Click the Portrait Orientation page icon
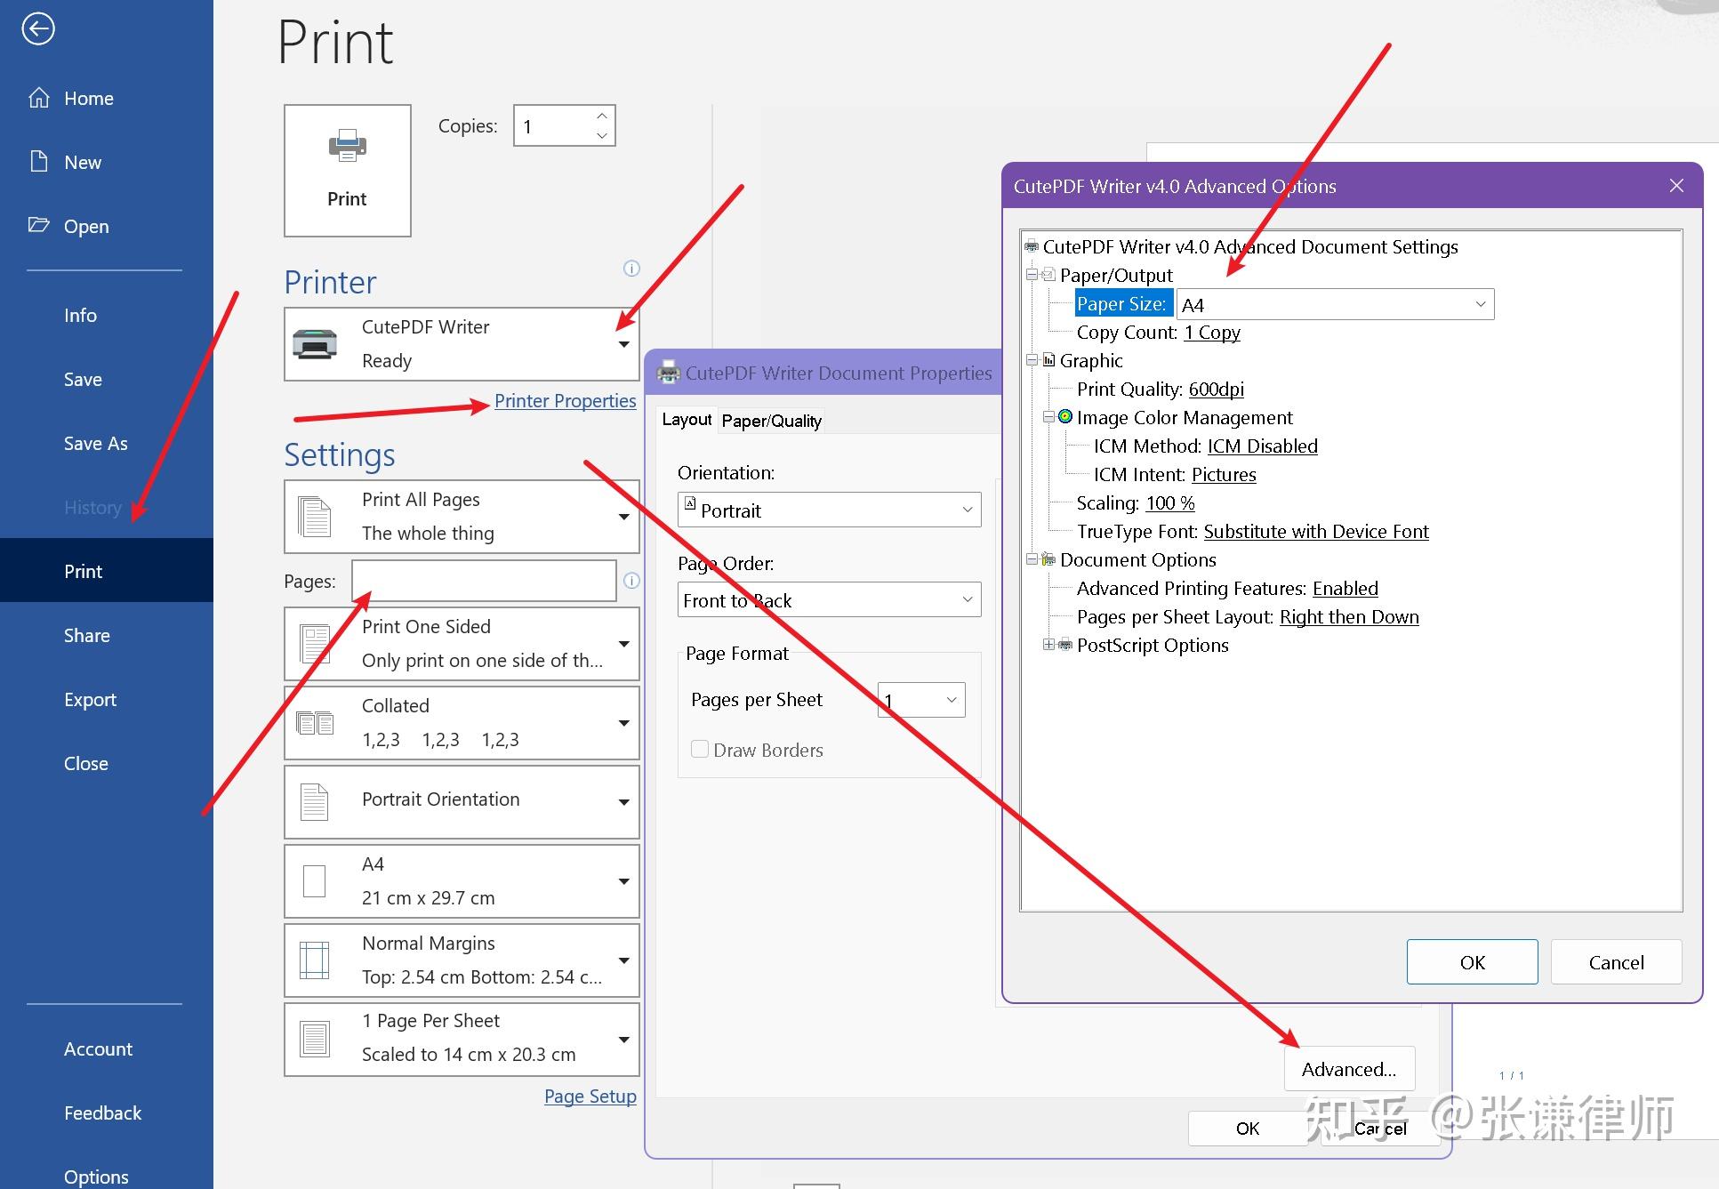Image resolution: width=1719 pixels, height=1189 pixels. click(315, 802)
